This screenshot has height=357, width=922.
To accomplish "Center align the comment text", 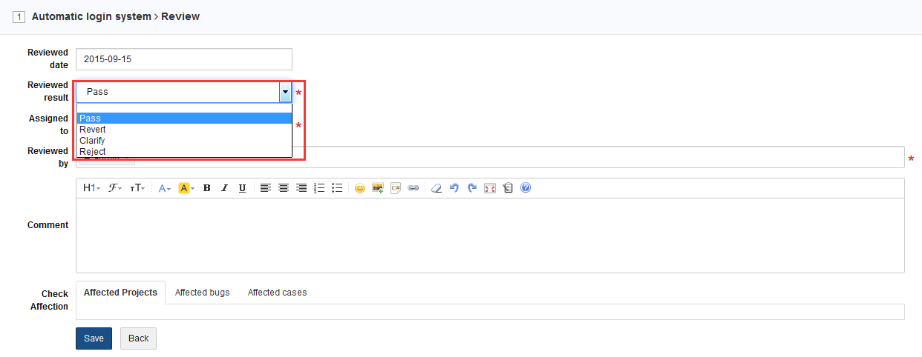I will coord(284,188).
